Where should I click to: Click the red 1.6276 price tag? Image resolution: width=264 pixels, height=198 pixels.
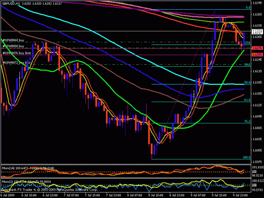pos(257,48)
